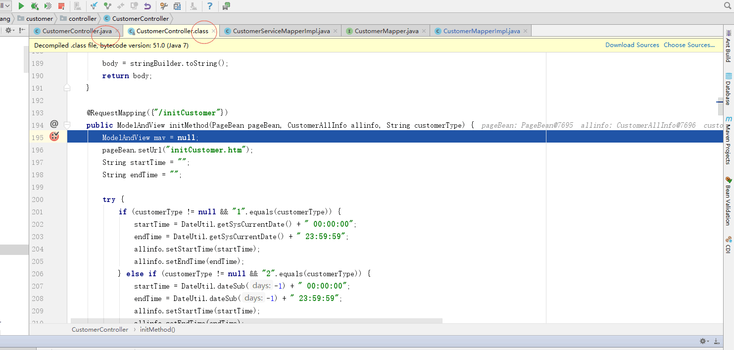This screenshot has height=350, width=734.
Task: Click the Show History toolbar icon
Action: coord(134,6)
